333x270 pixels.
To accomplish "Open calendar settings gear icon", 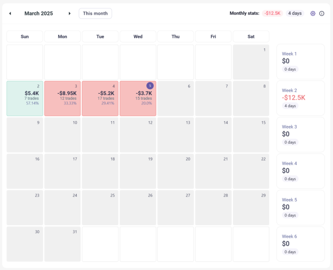I will tap(313, 13).
